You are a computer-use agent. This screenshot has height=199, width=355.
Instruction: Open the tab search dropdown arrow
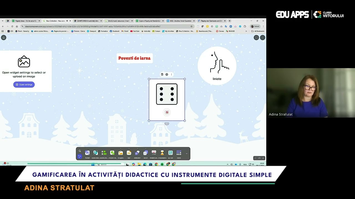click(2, 21)
